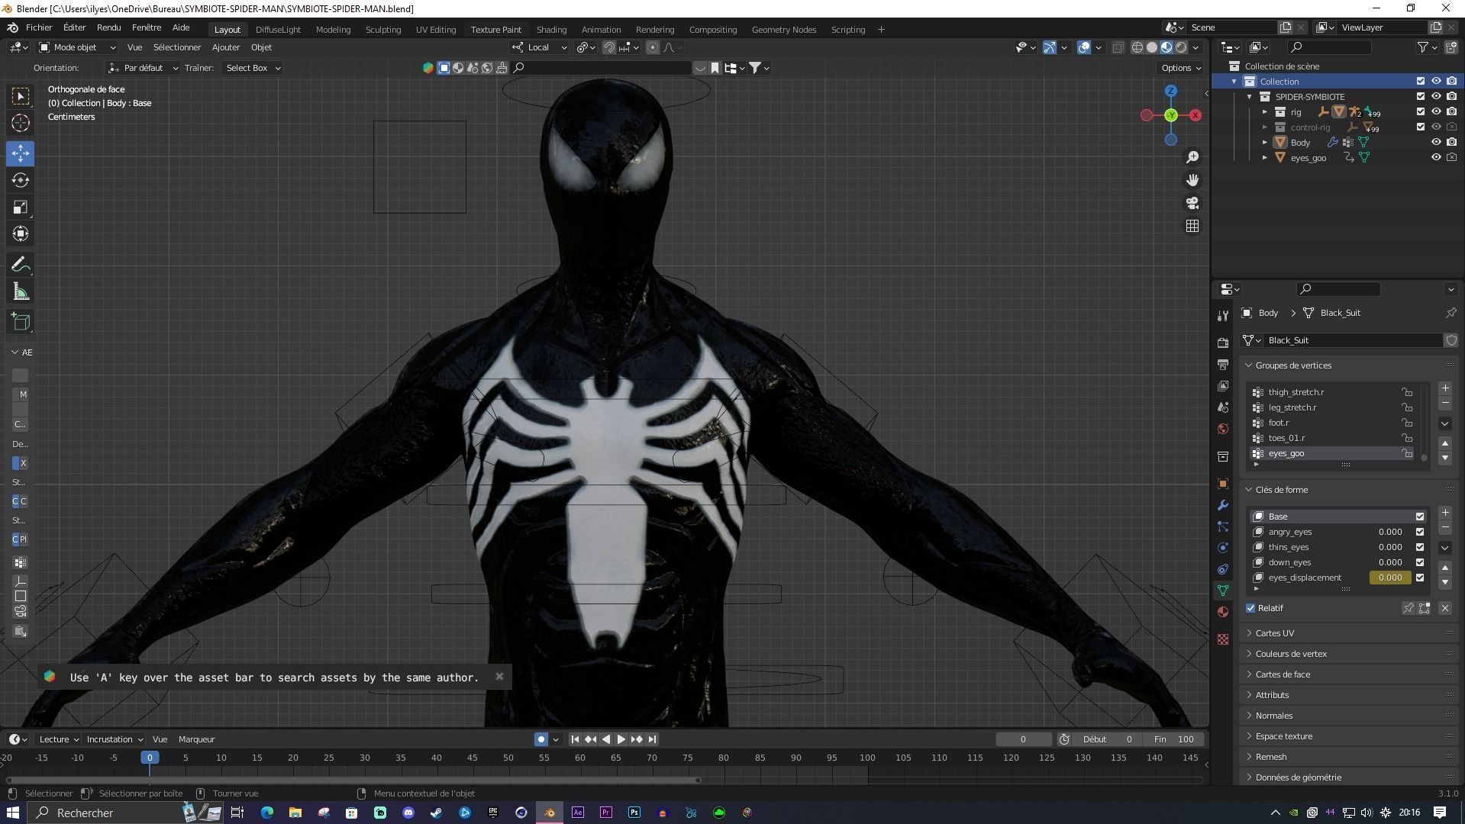Select the green Object Data Properties tab
Screen dimensions: 1465x824
1223,590
